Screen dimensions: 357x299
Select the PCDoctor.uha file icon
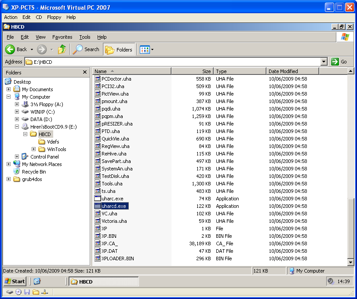98,79
